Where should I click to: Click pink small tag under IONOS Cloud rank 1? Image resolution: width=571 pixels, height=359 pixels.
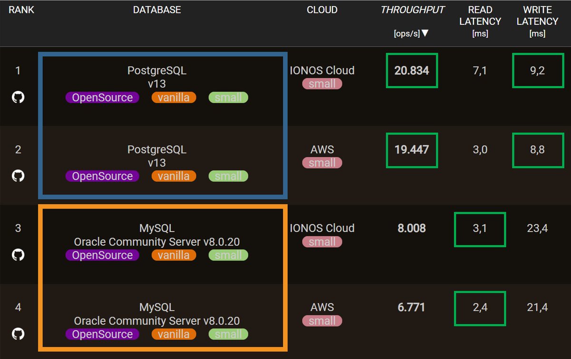point(322,84)
